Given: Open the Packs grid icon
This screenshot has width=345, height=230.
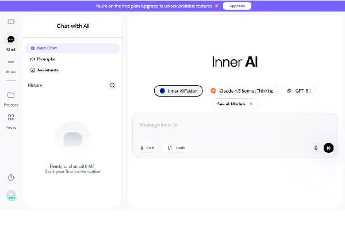Looking at the screenshot, I should 11,117.
